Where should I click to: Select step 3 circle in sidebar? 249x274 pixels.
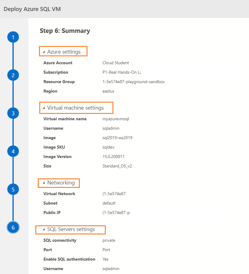click(x=13, y=114)
